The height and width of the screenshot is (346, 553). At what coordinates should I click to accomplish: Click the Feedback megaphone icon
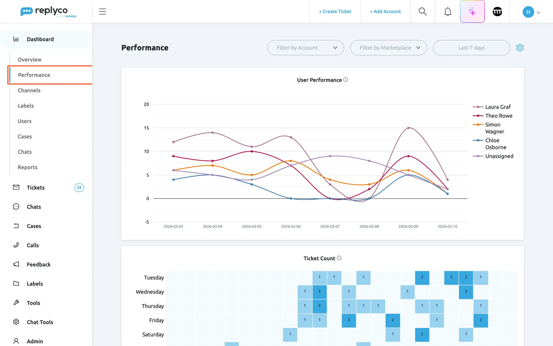click(16, 264)
